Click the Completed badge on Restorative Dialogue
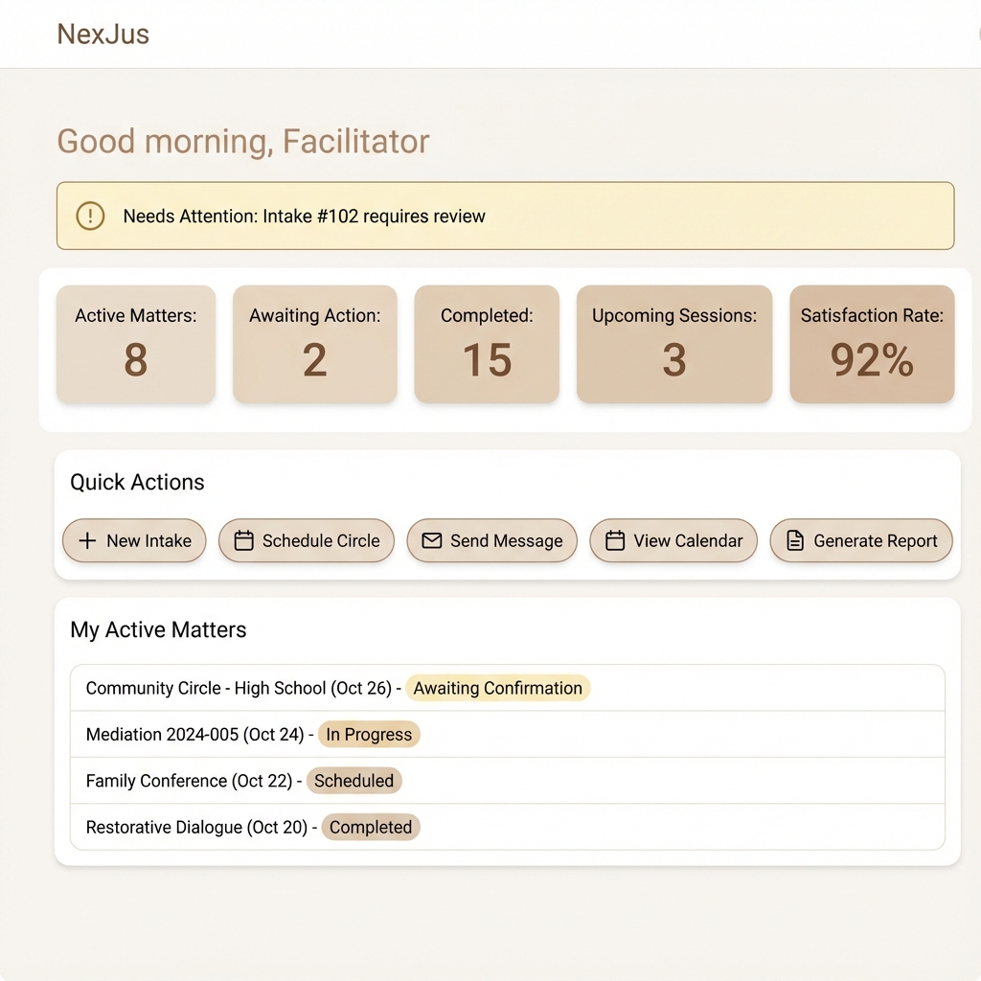 [x=370, y=827]
